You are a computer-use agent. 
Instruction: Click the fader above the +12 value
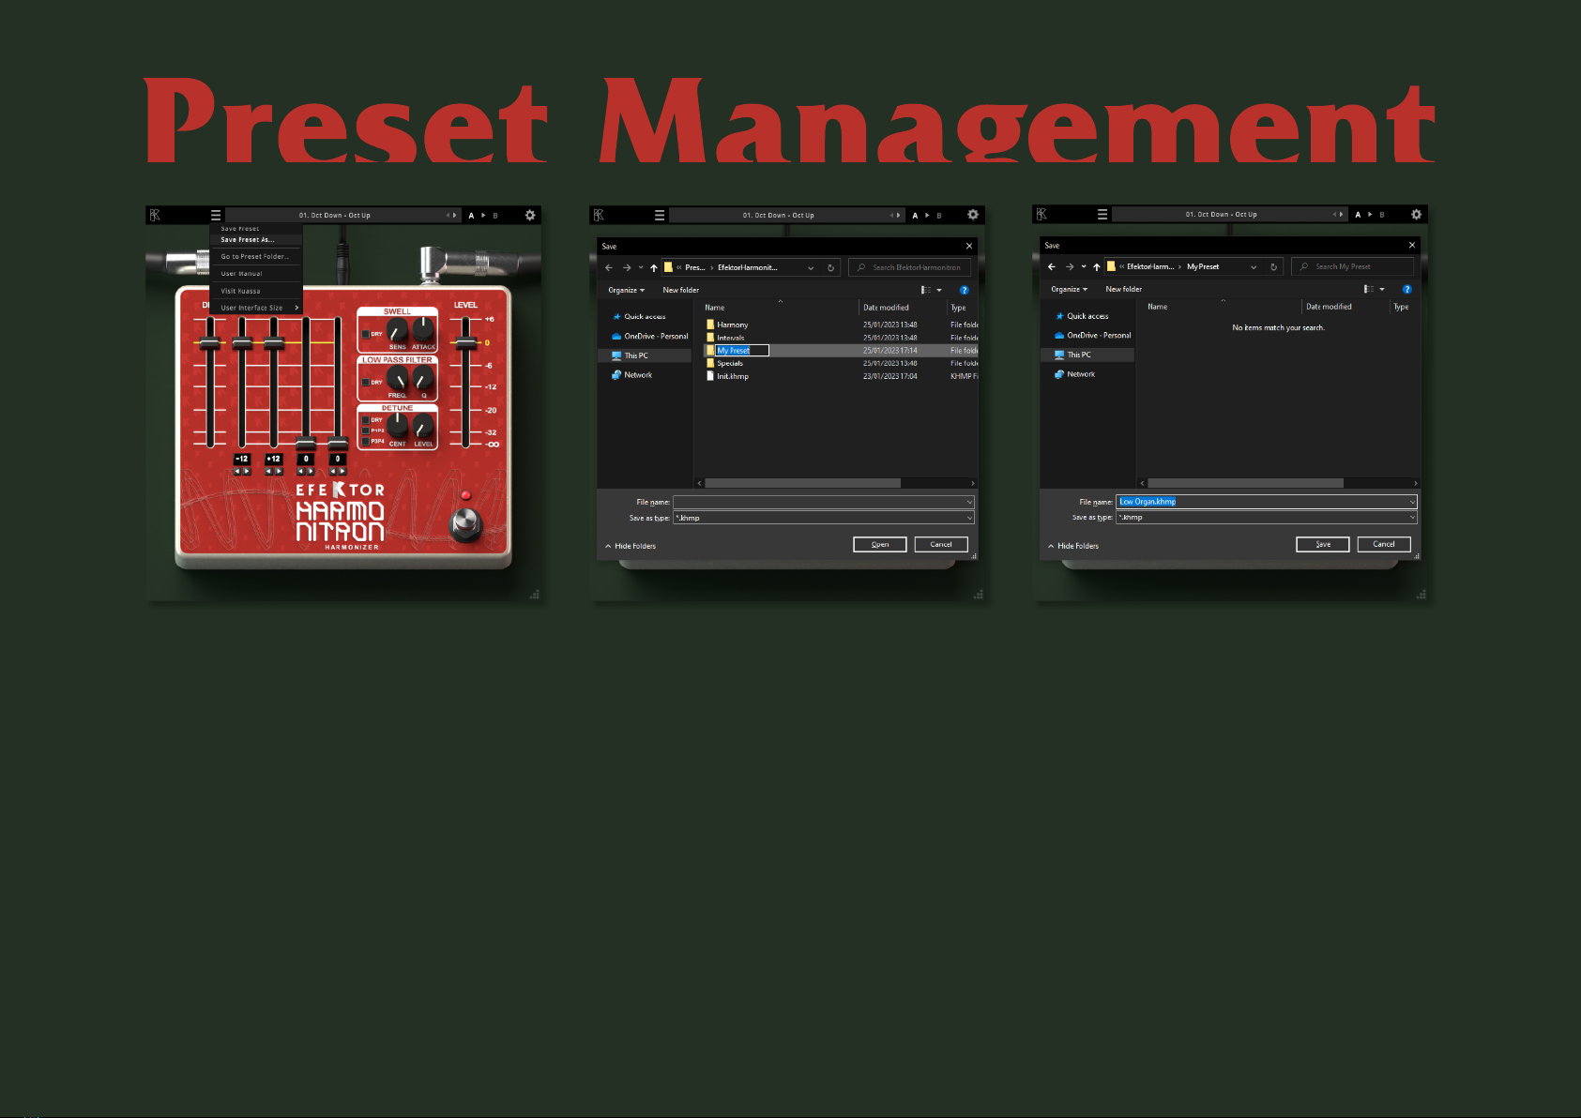tap(274, 343)
